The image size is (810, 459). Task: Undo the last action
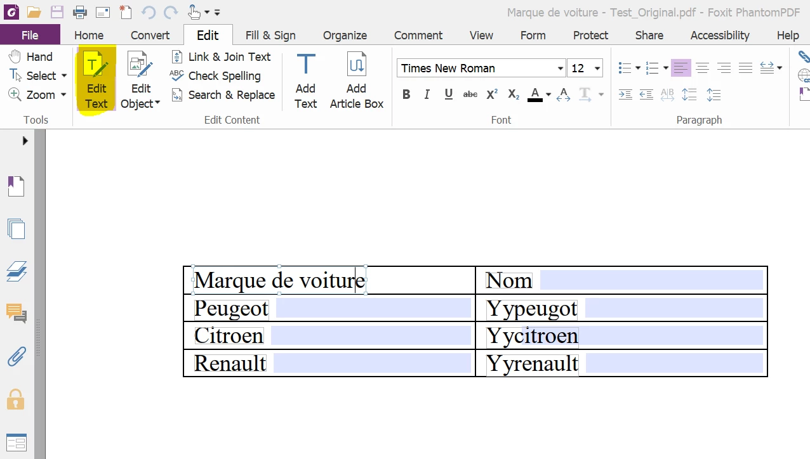(148, 11)
